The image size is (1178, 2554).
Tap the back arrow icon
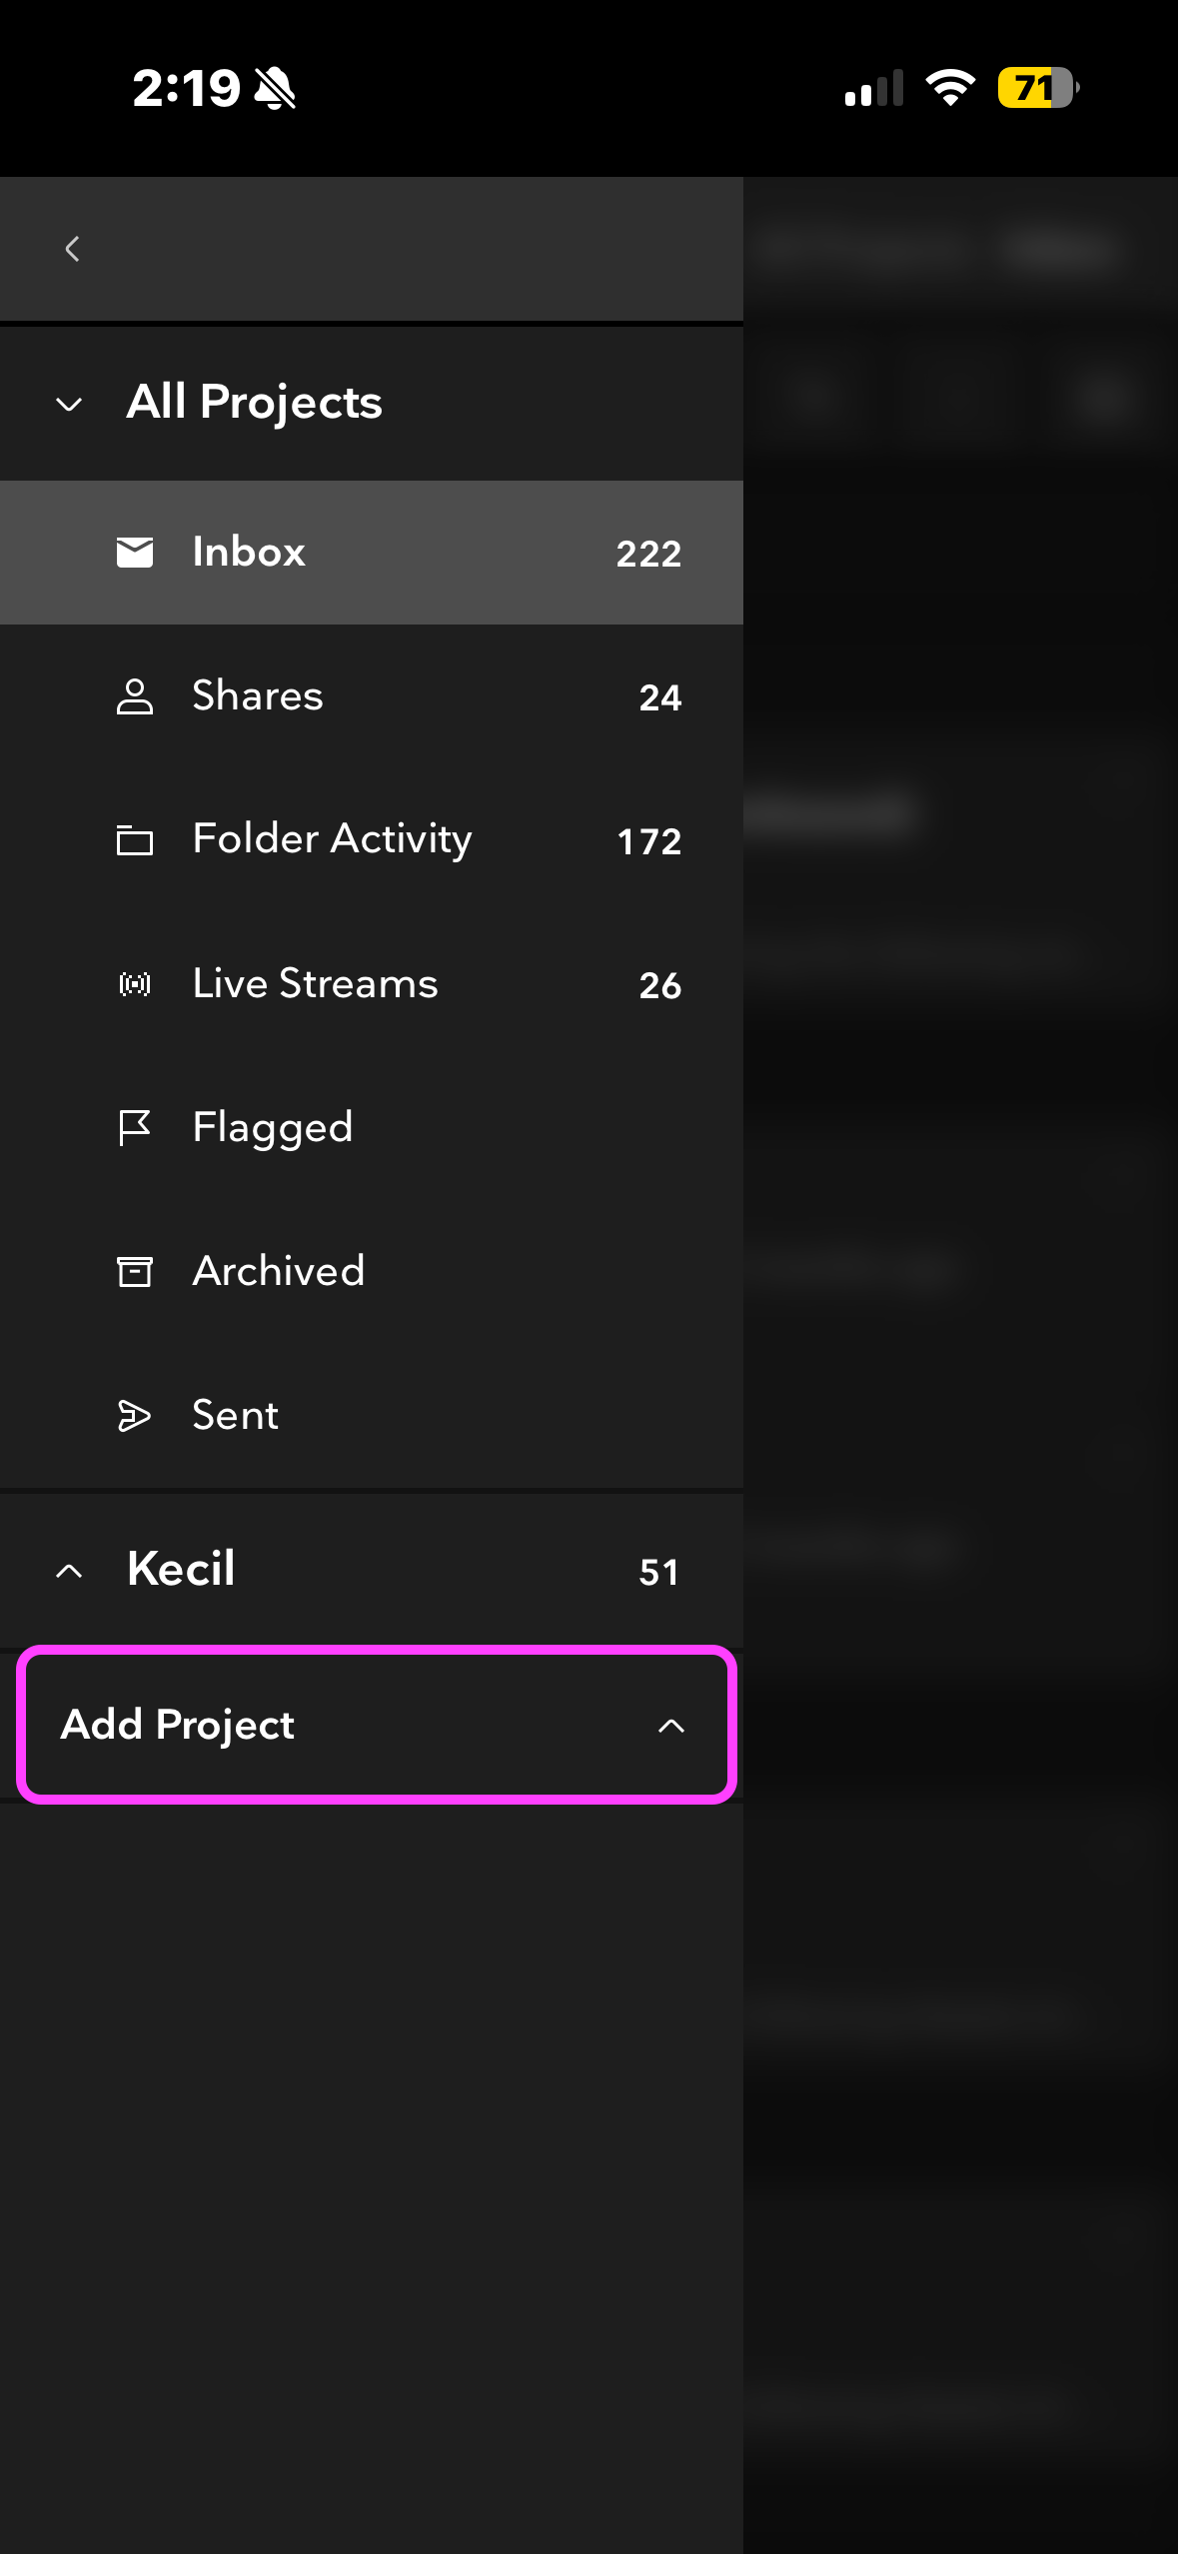pyautogui.click(x=72, y=249)
